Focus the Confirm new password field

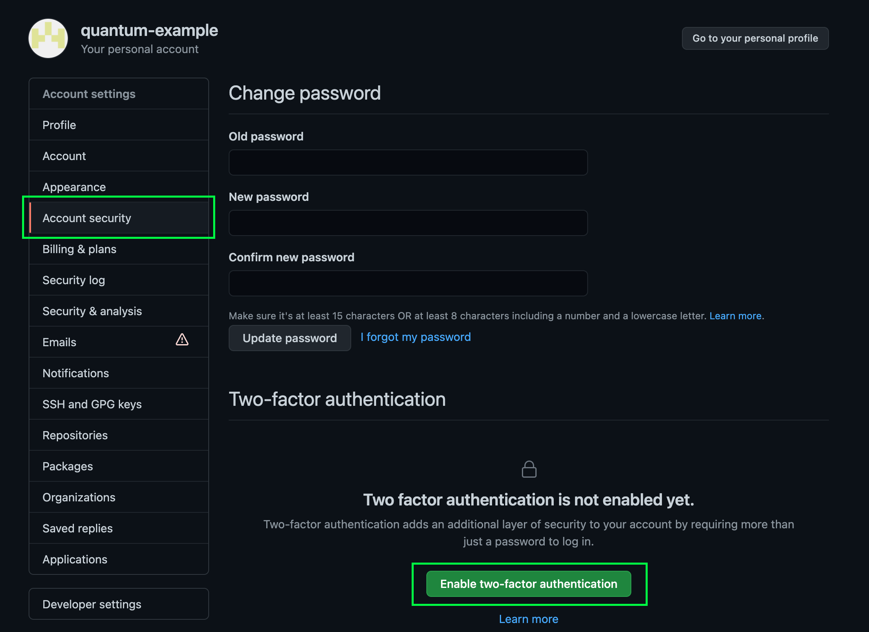(x=408, y=283)
